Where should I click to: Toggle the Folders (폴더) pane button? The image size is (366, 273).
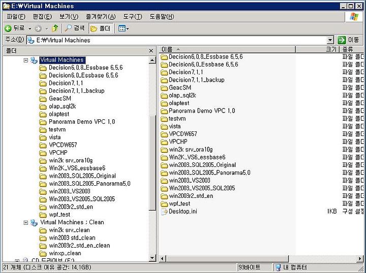tap(101, 28)
